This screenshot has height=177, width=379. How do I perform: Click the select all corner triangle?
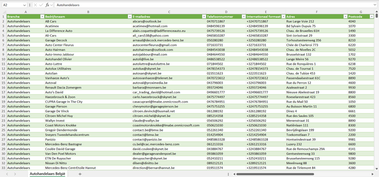pyautogui.click(x=4, y=12)
